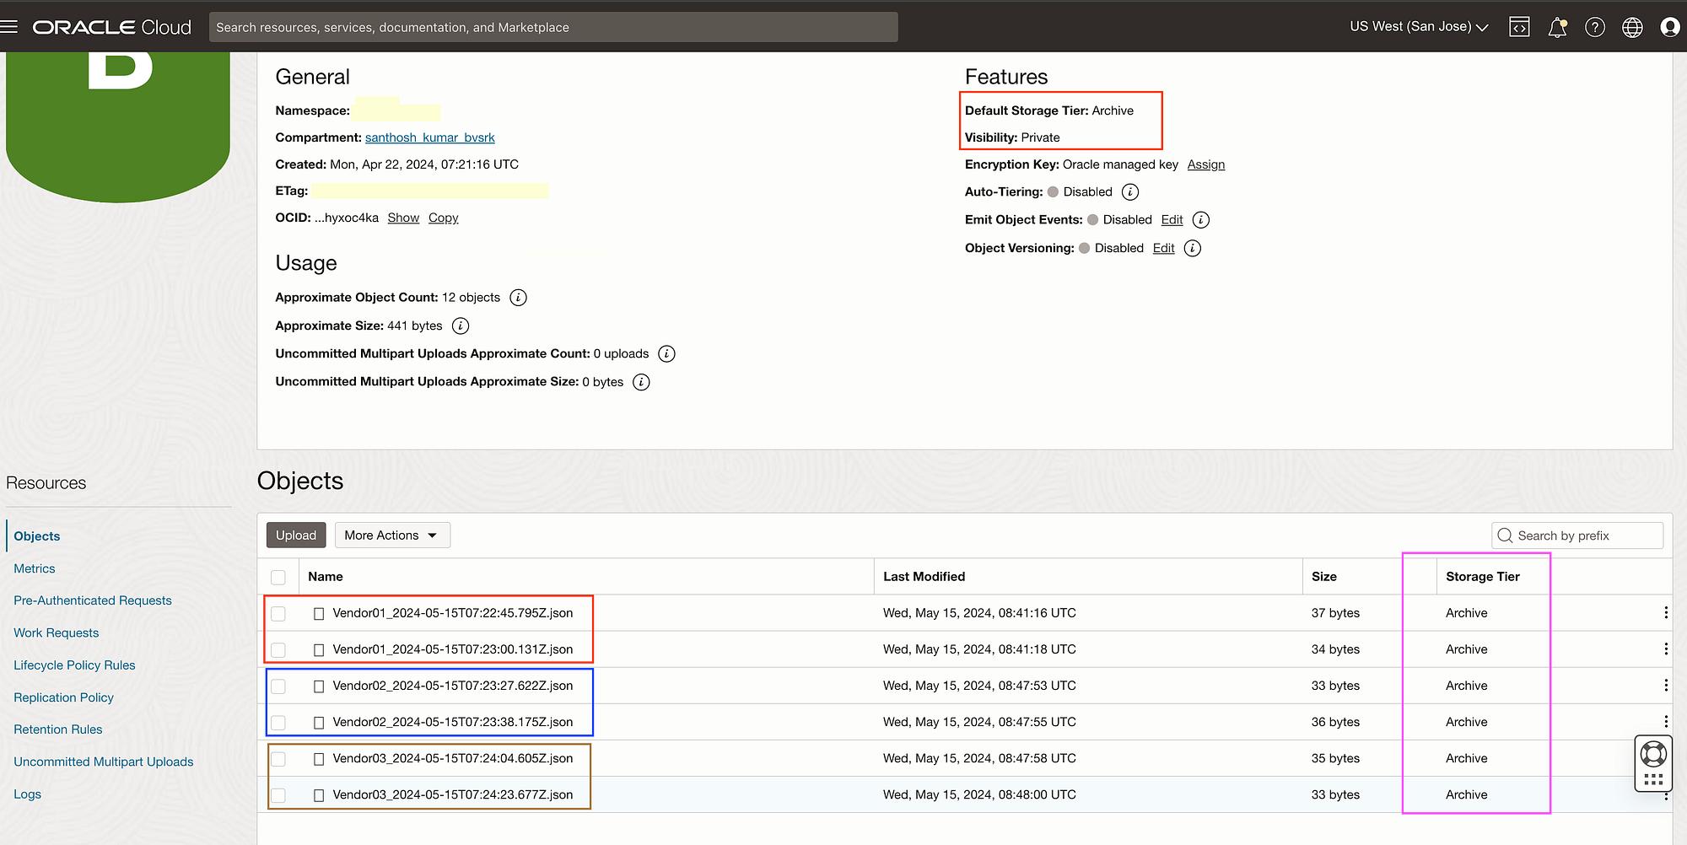Toggle the select-all objects checkbox
This screenshot has width=1687, height=845.
tap(278, 578)
